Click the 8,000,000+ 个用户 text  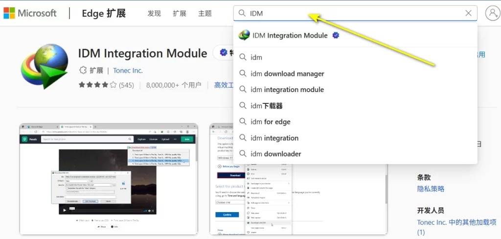[x=174, y=85]
